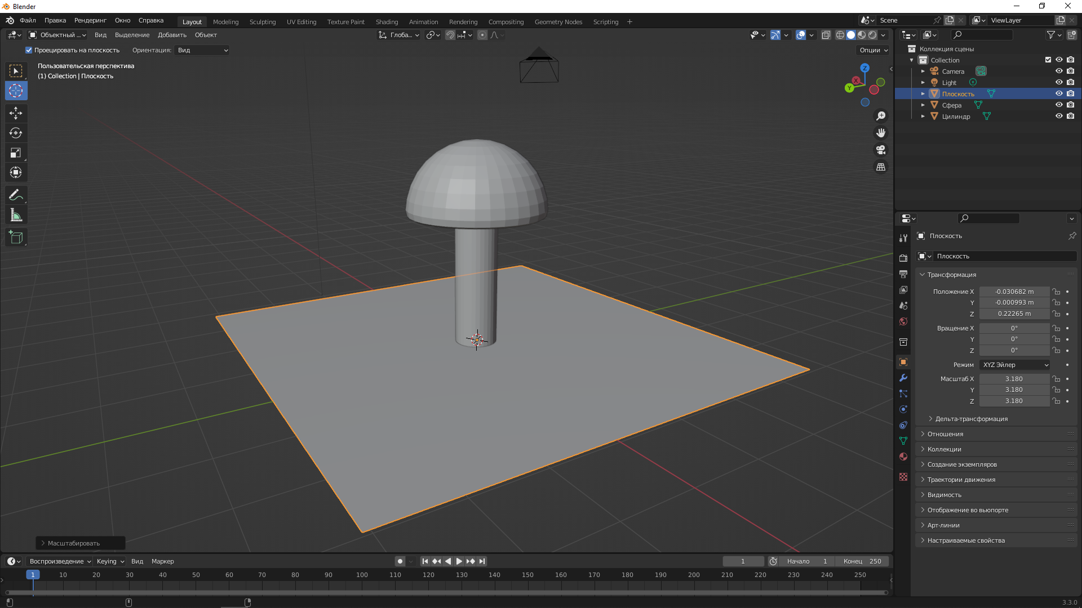The width and height of the screenshot is (1082, 608).
Task: Open the Material properties tab
Action: pyautogui.click(x=903, y=457)
